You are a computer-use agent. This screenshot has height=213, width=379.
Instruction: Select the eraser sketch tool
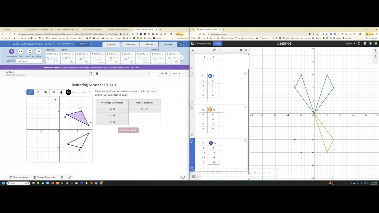61,92
